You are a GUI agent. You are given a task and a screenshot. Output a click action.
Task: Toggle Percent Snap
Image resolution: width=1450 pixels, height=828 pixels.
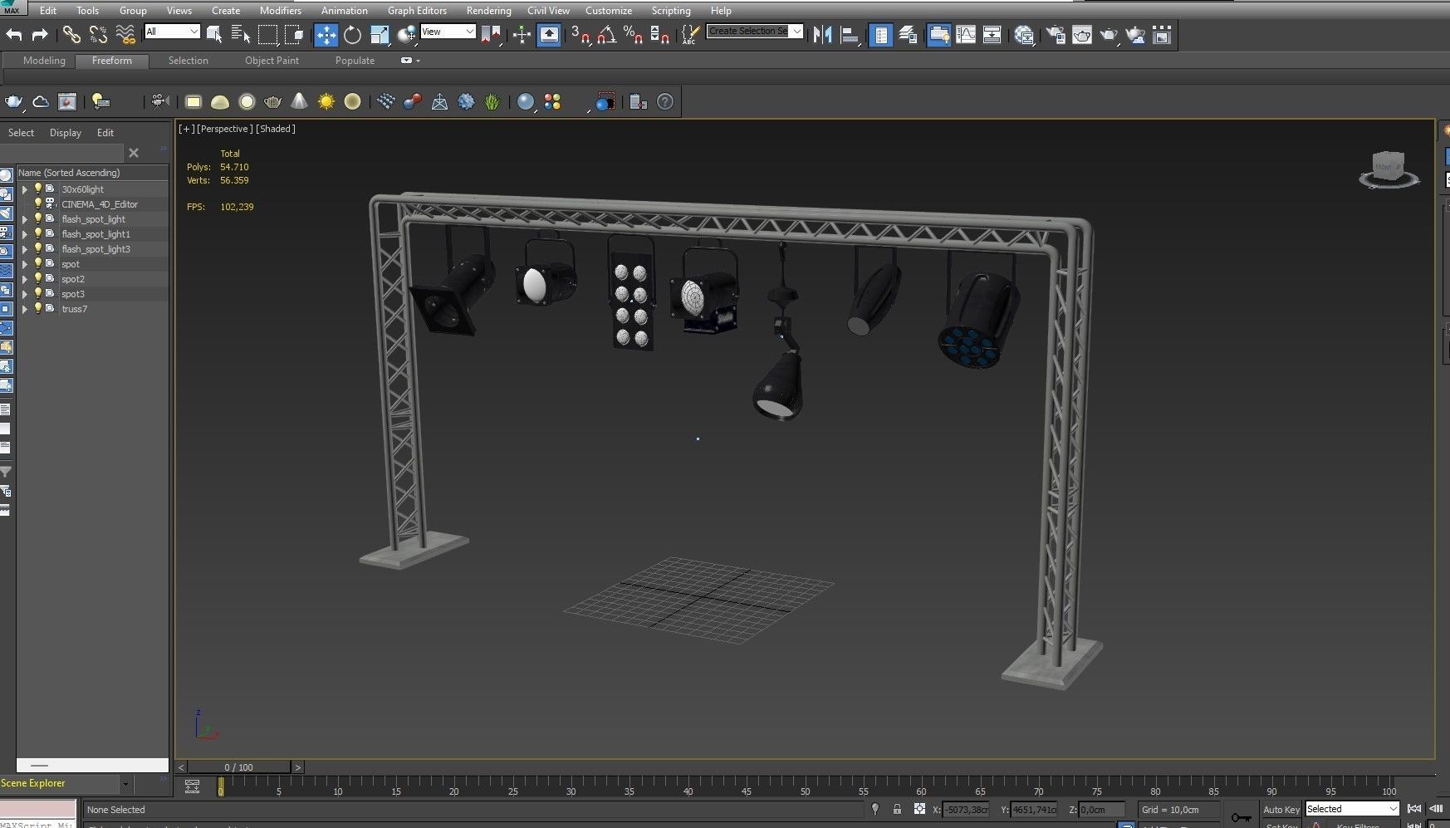tap(633, 34)
